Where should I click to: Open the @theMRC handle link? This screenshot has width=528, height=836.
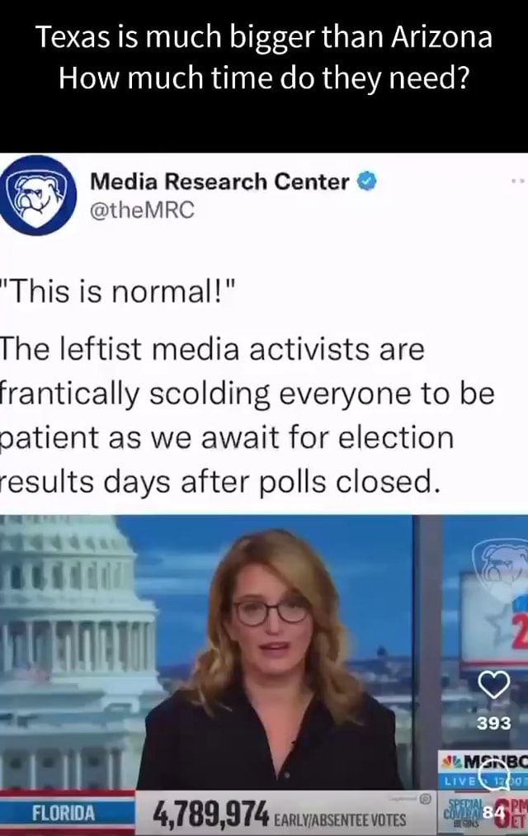click(x=142, y=210)
